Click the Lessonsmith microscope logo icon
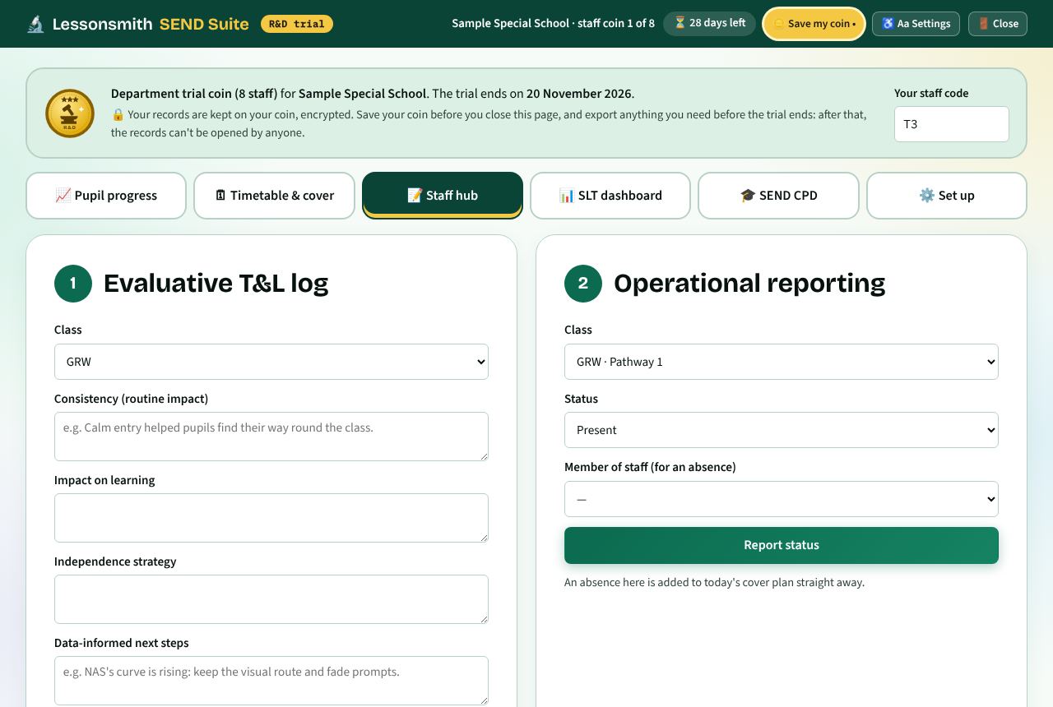Image resolution: width=1053 pixels, height=707 pixels. [x=35, y=24]
